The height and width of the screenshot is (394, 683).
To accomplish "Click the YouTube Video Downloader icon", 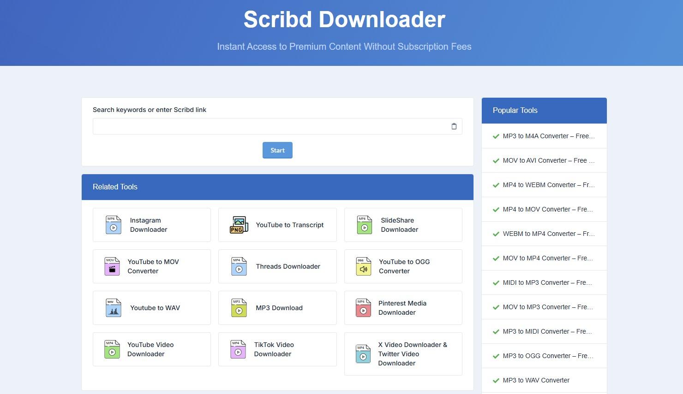I will (x=112, y=349).
